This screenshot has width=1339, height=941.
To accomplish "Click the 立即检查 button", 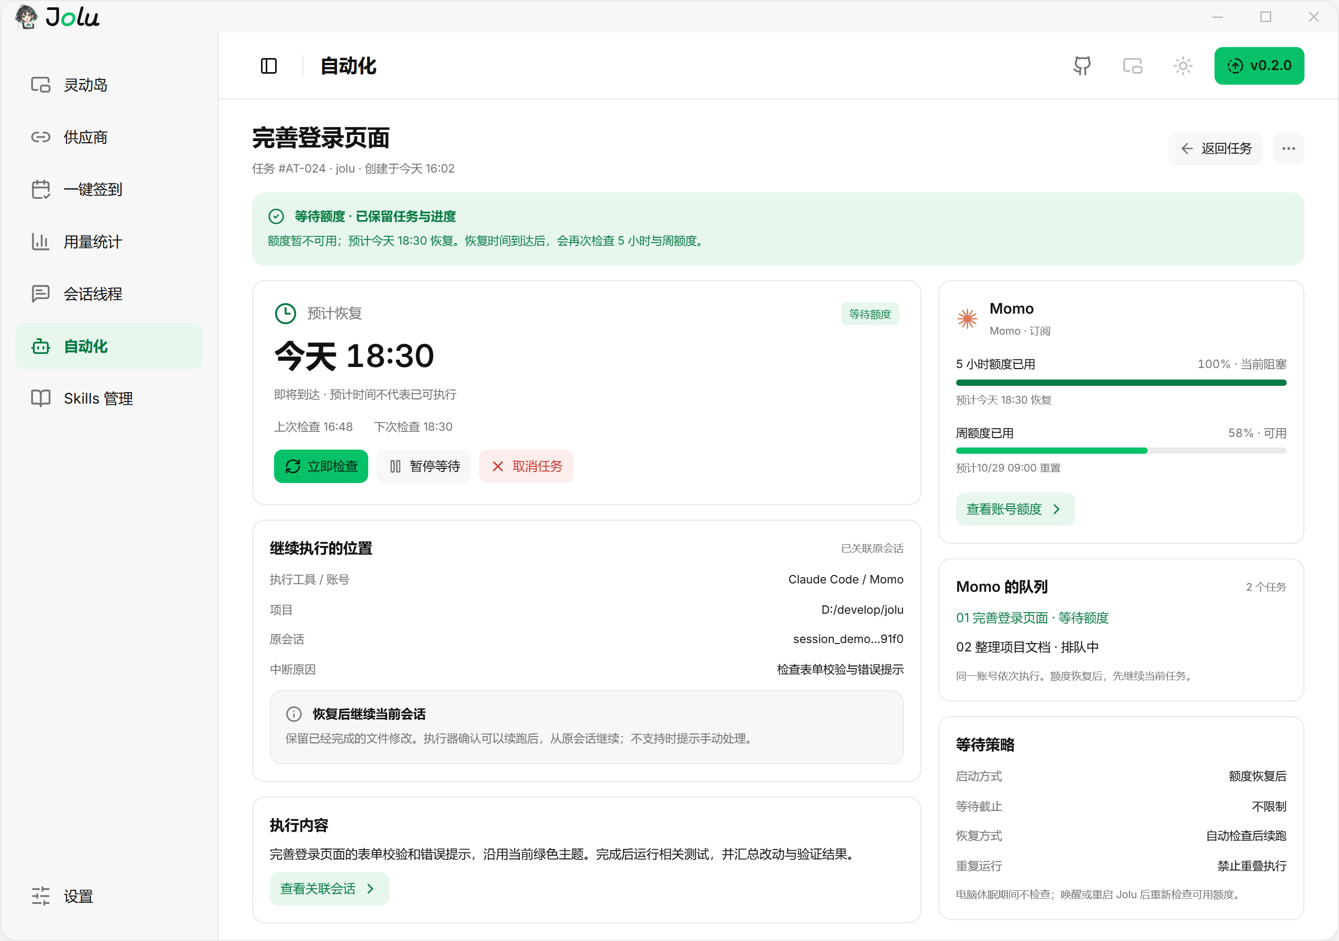I will point(321,466).
